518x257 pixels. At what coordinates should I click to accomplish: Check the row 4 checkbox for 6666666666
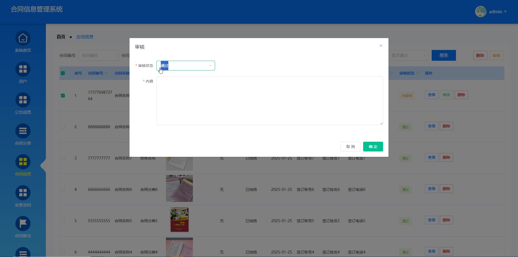(x=63, y=190)
